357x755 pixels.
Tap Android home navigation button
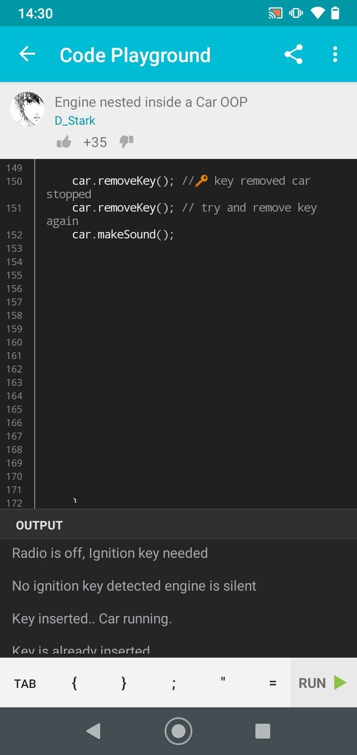coord(178,731)
